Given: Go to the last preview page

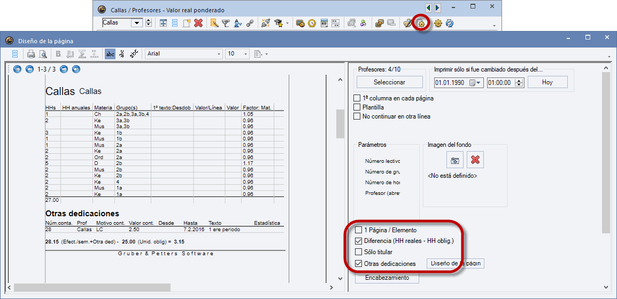Looking at the screenshot, I should (76, 69).
